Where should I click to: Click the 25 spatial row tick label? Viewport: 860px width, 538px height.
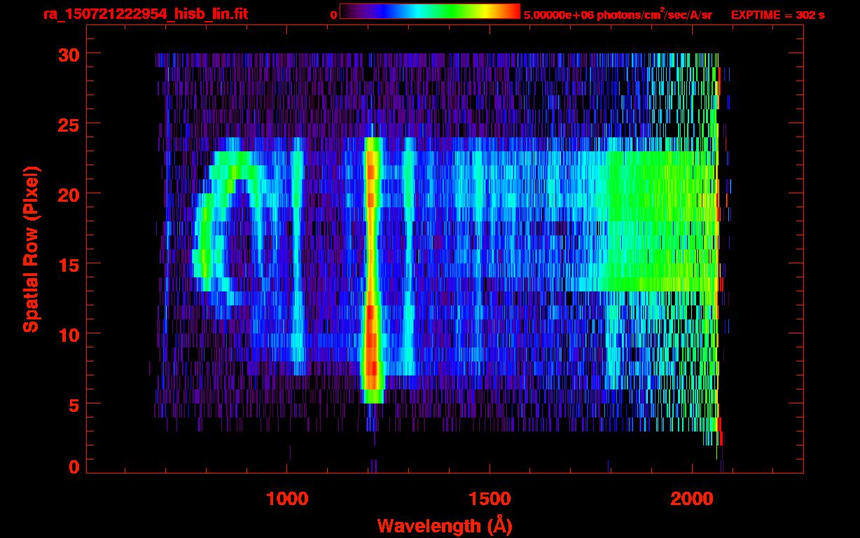pos(68,124)
